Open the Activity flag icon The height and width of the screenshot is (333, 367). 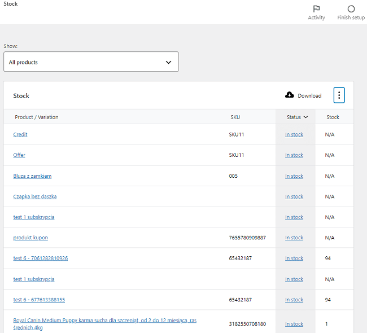pyautogui.click(x=316, y=9)
